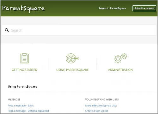Open More effective Sign-up Lists article
Screen dimensions: 158x114
click(101, 106)
